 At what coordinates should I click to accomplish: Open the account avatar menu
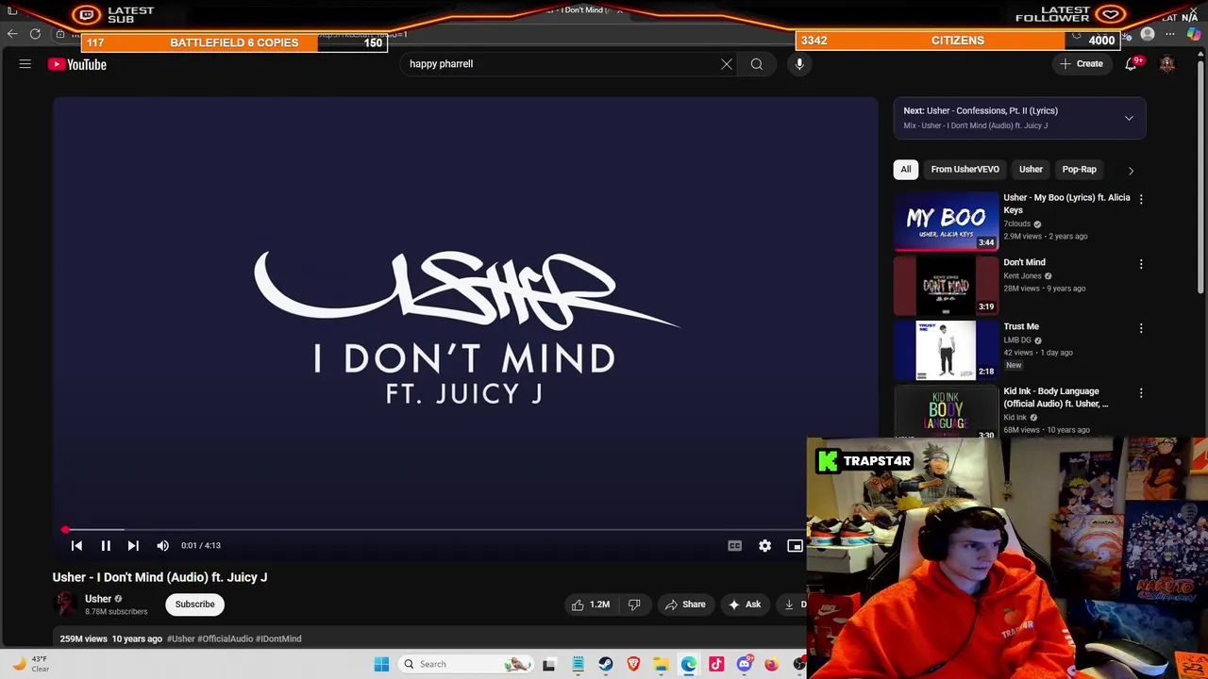1167,64
